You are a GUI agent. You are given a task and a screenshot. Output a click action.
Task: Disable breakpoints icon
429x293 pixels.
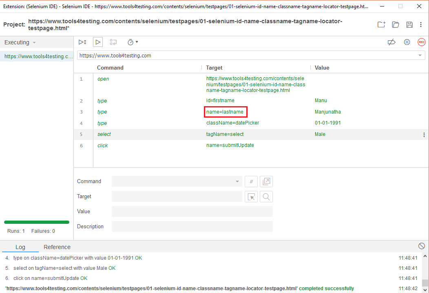391,42
